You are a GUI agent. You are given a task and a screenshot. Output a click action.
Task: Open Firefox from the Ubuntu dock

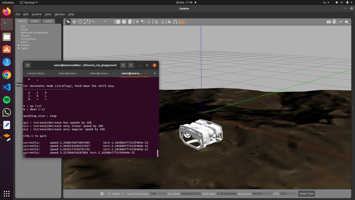point(6,11)
